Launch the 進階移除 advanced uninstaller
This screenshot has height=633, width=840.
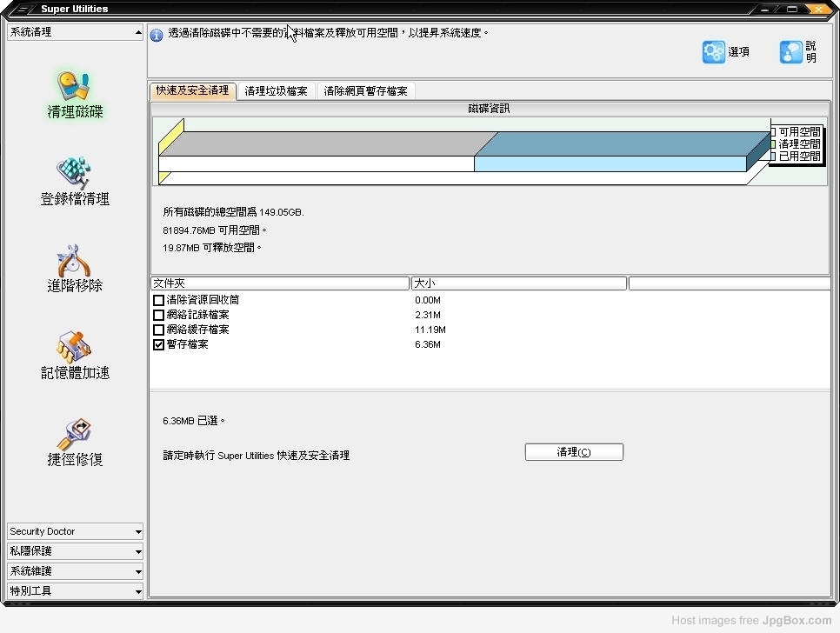[75, 269]
